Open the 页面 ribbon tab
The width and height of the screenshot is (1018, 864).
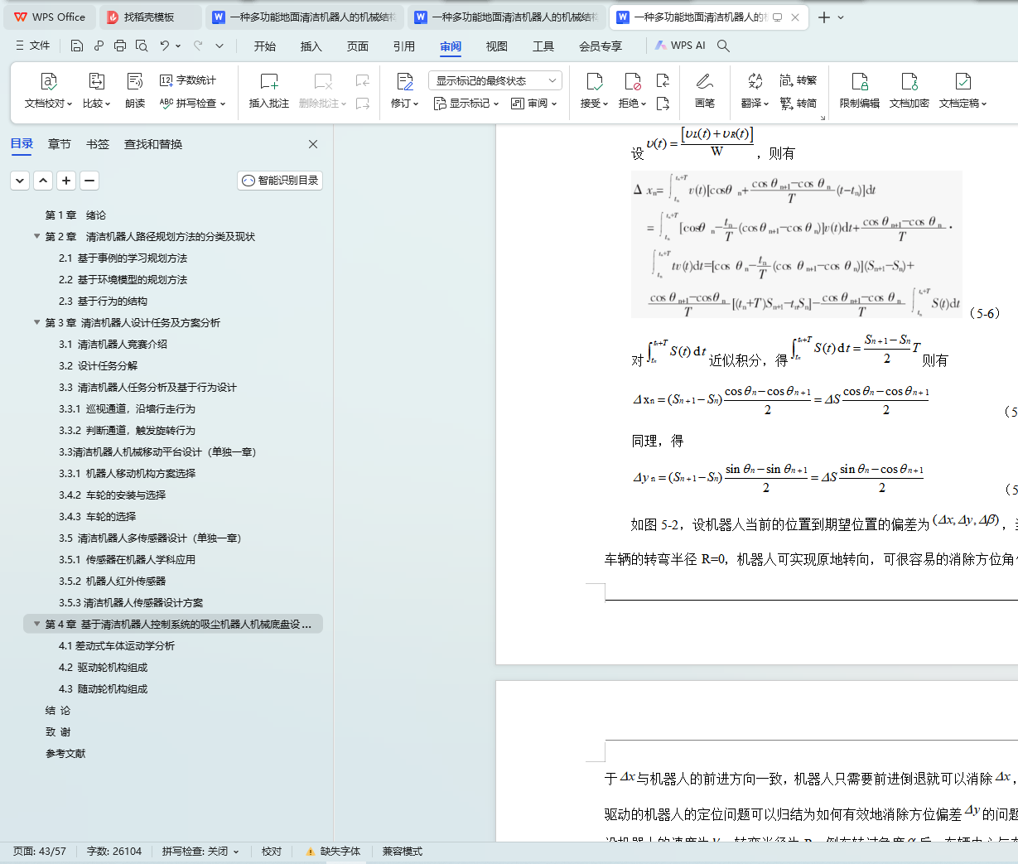[x=358, y=46]
